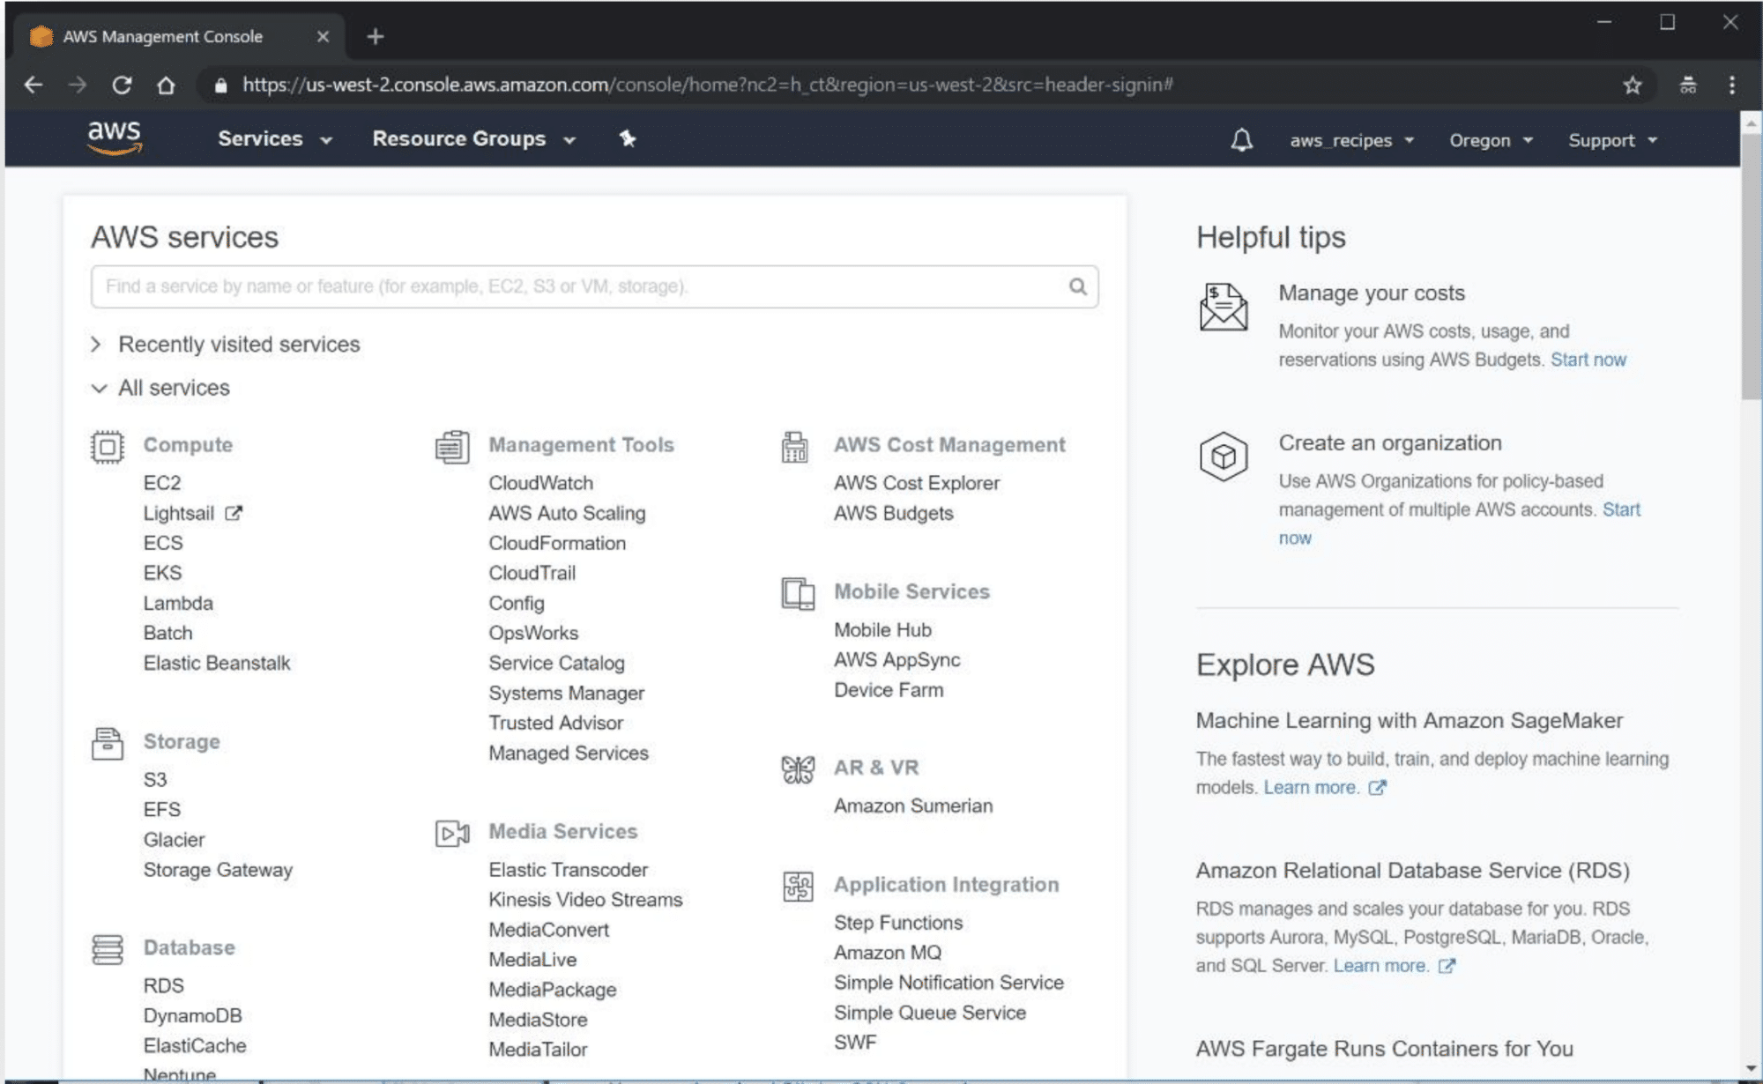
Task: Click the Media Services video icon
Action: 452,833
